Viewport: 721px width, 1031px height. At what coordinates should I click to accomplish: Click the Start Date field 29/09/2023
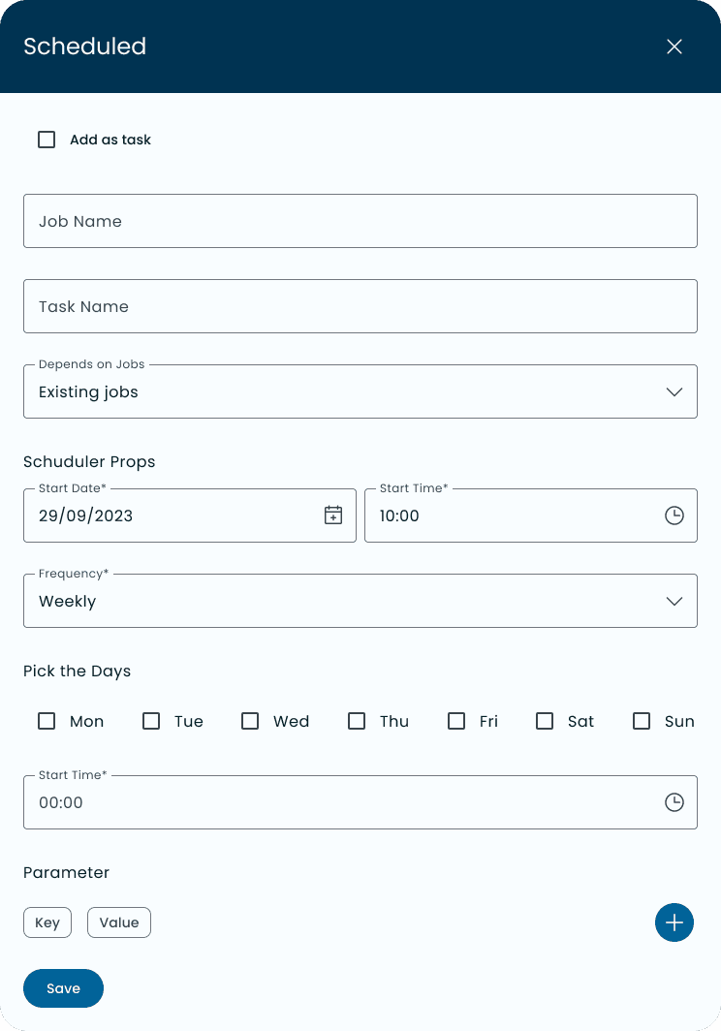[190, 515]
